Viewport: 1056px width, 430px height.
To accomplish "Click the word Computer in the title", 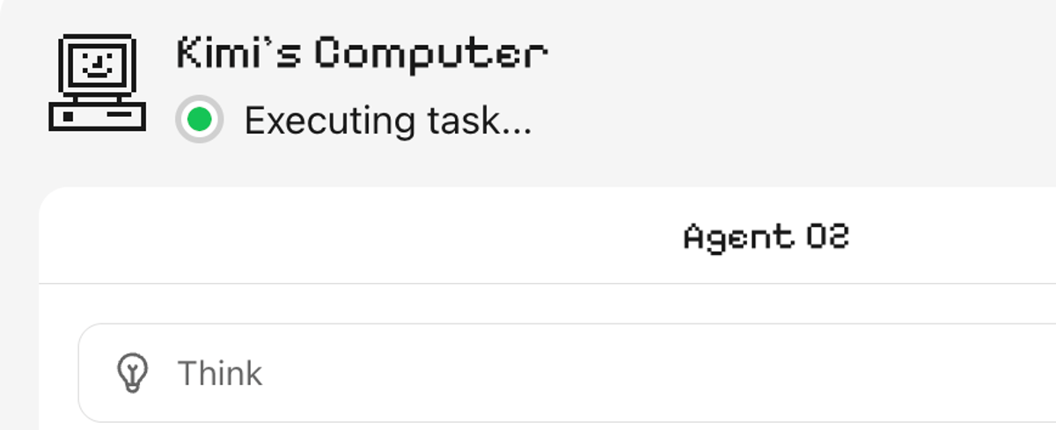I will click(x=431, y=55).
